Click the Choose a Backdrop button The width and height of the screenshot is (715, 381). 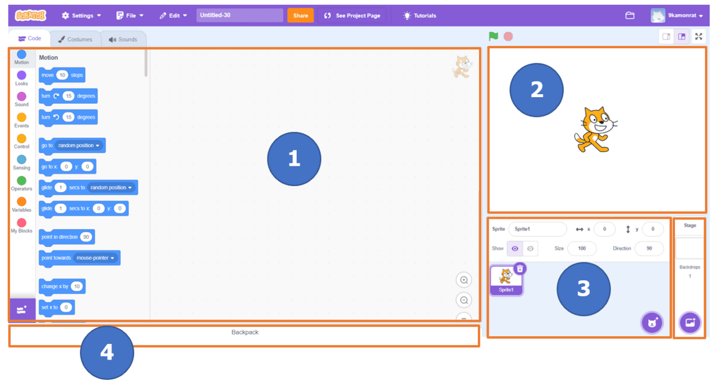click(x=690, y=323)
